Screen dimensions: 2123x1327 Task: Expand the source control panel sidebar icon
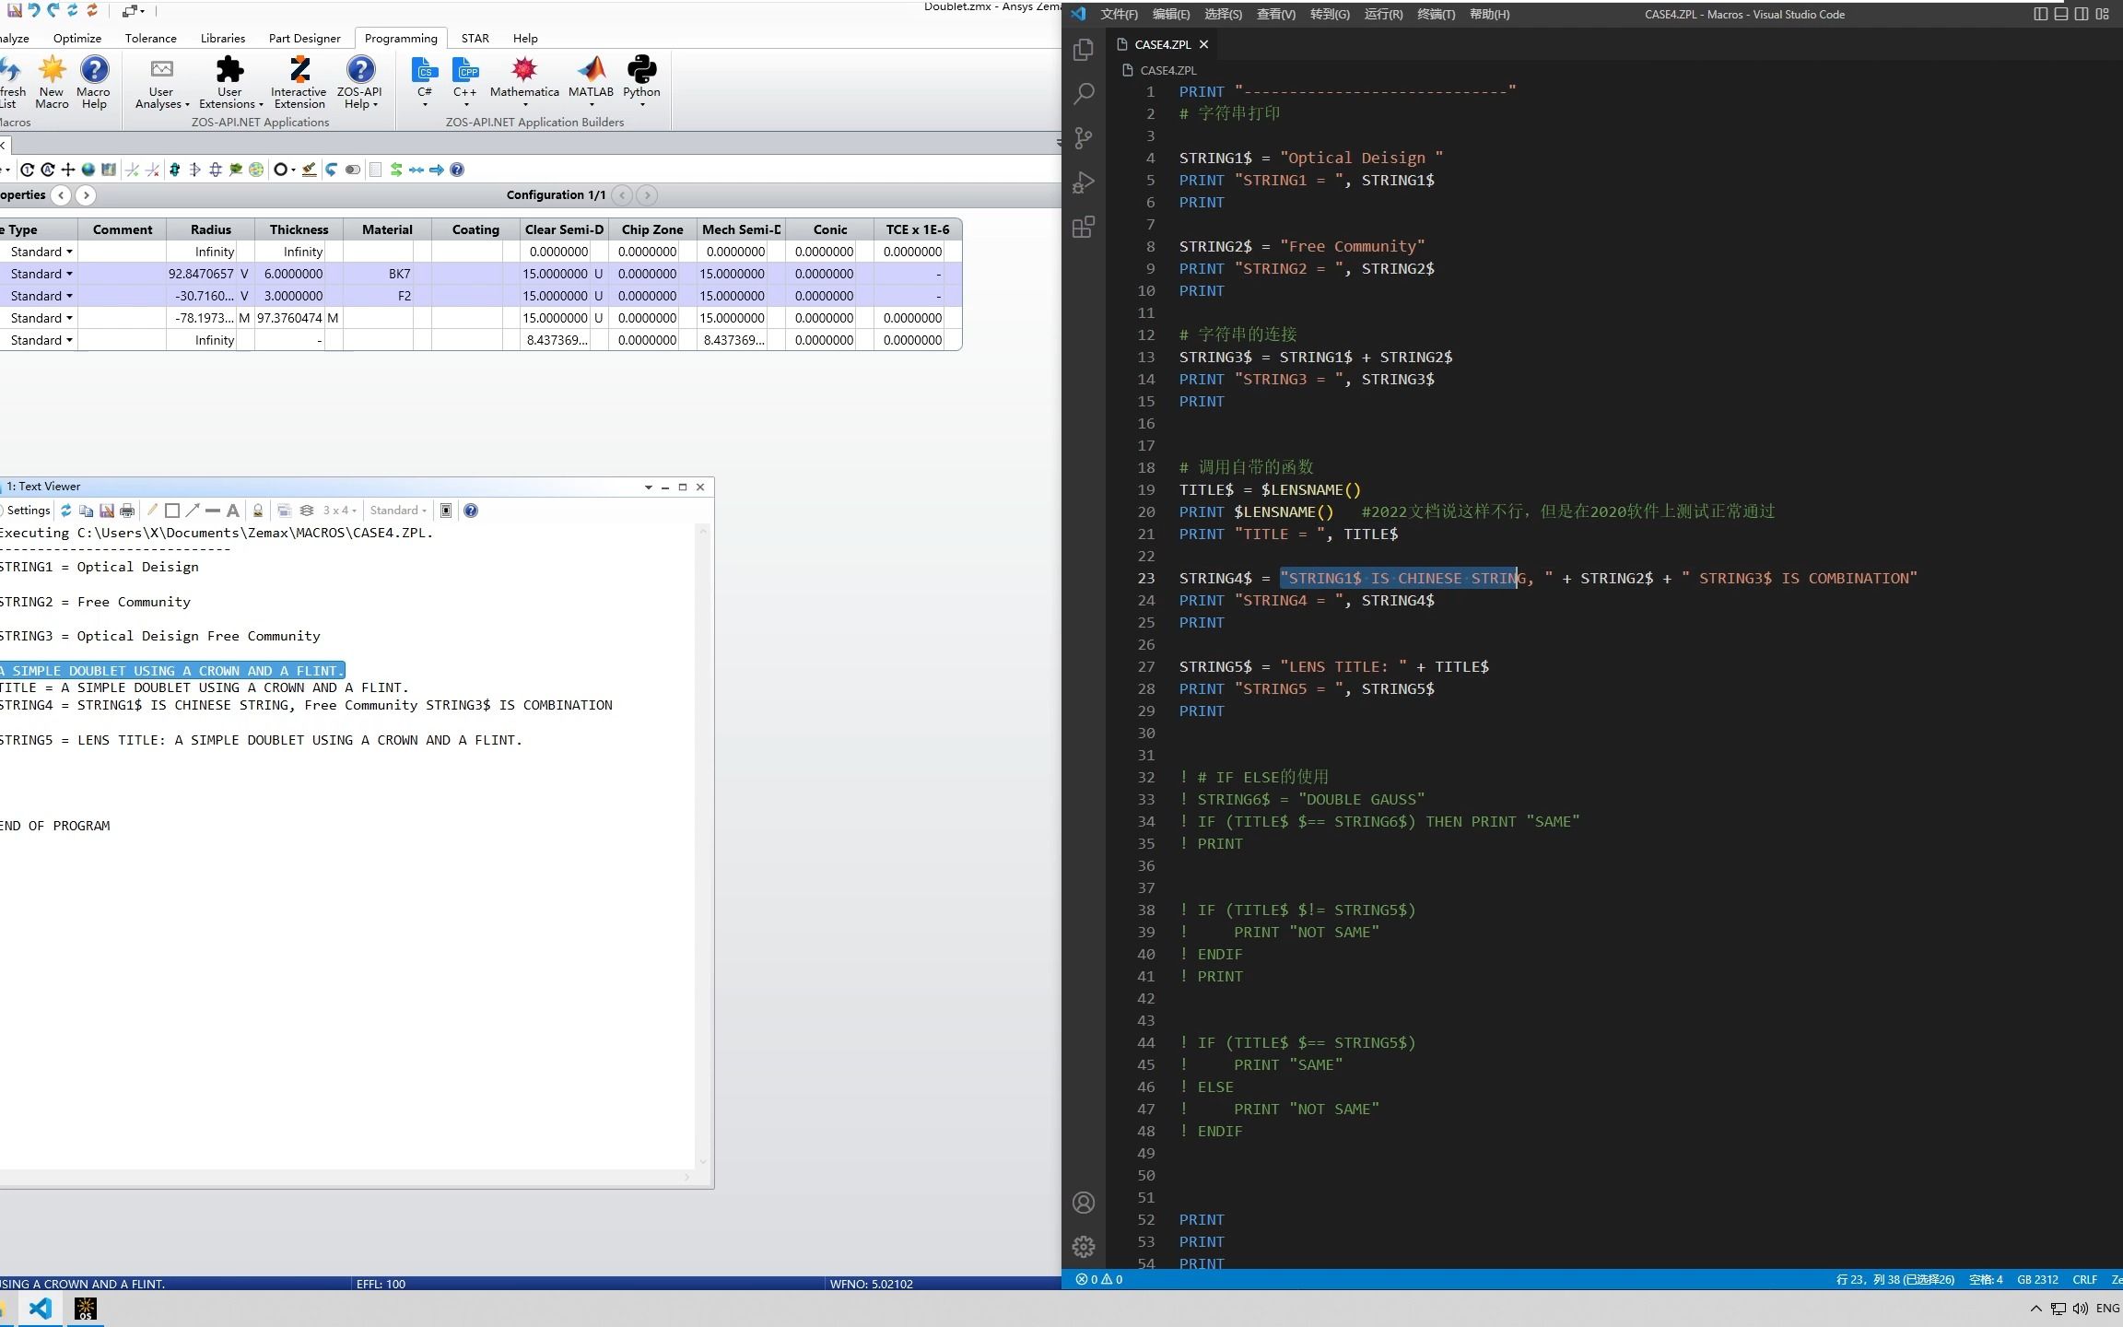(1084, 136)
